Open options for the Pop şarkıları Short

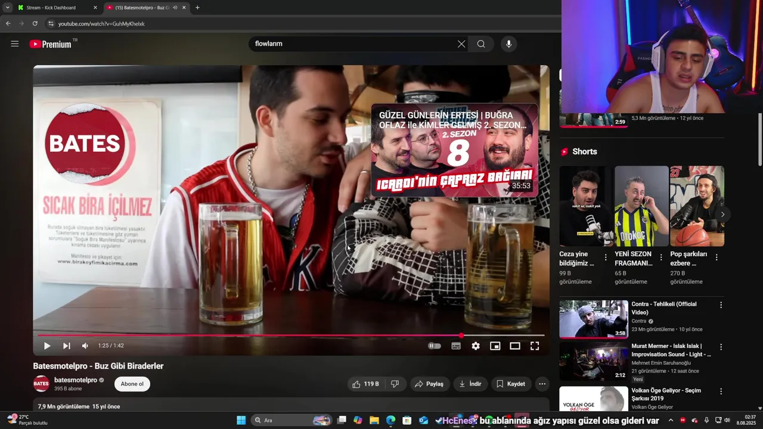[717, 257]
